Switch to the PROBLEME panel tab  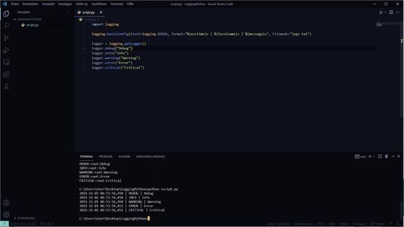(105, 156)
